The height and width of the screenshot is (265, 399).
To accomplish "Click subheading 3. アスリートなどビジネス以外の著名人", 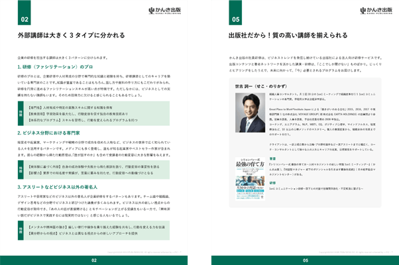I will tap(58, 187).
